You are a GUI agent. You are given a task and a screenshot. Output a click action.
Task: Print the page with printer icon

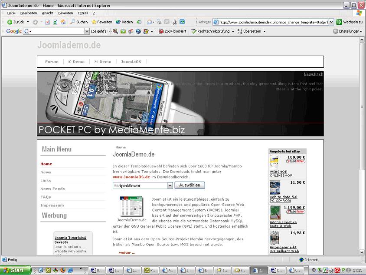point(159,22)
